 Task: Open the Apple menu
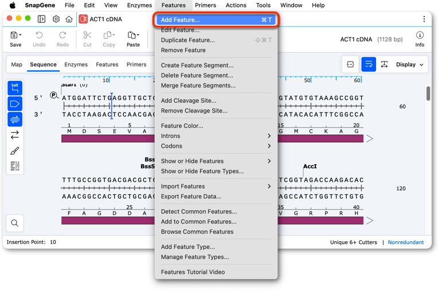pos(13,5)
